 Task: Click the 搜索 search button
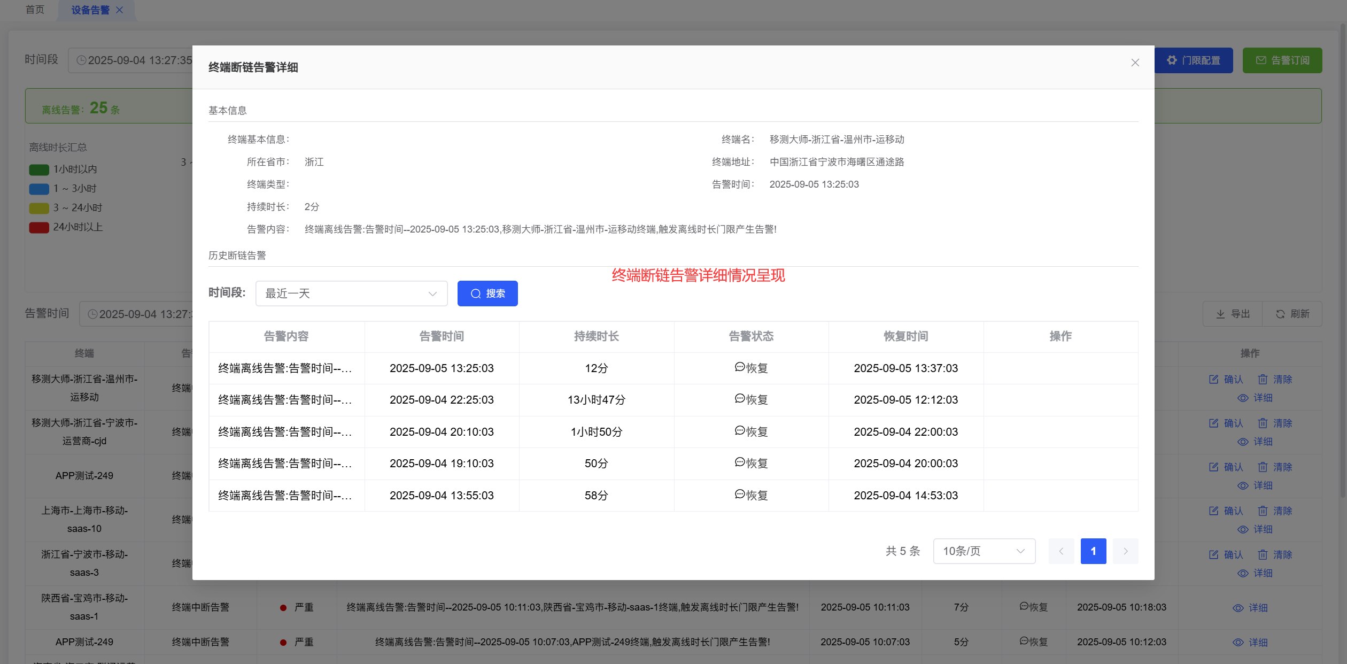click(x=487, y=294)
